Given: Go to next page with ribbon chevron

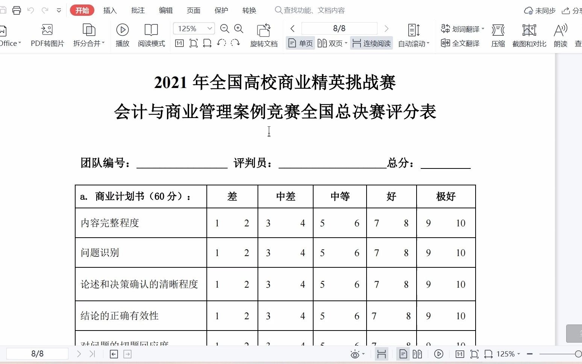Looking at the screenshot, I should tap(386, 29).
